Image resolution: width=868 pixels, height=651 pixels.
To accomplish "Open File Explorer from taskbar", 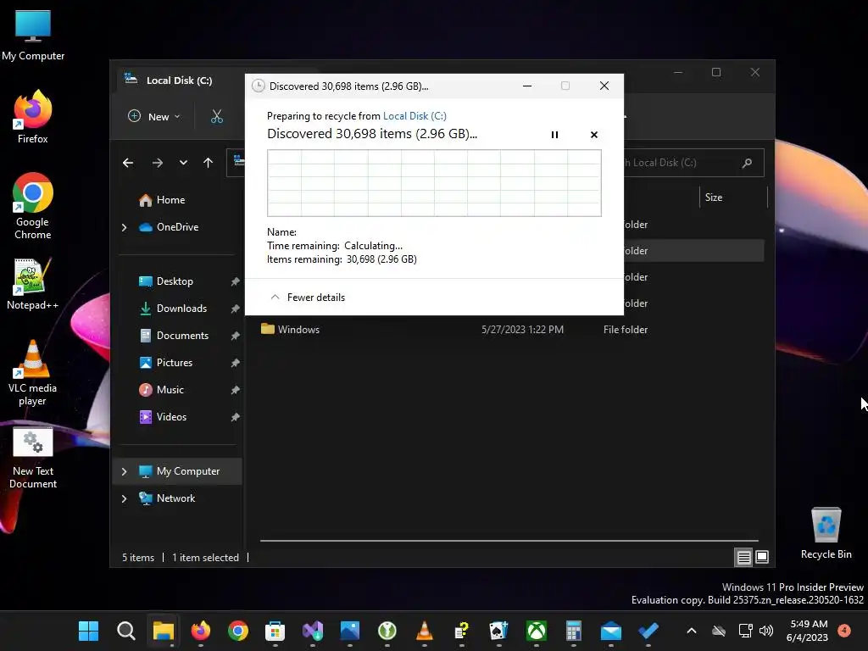I will coord(164,631).
